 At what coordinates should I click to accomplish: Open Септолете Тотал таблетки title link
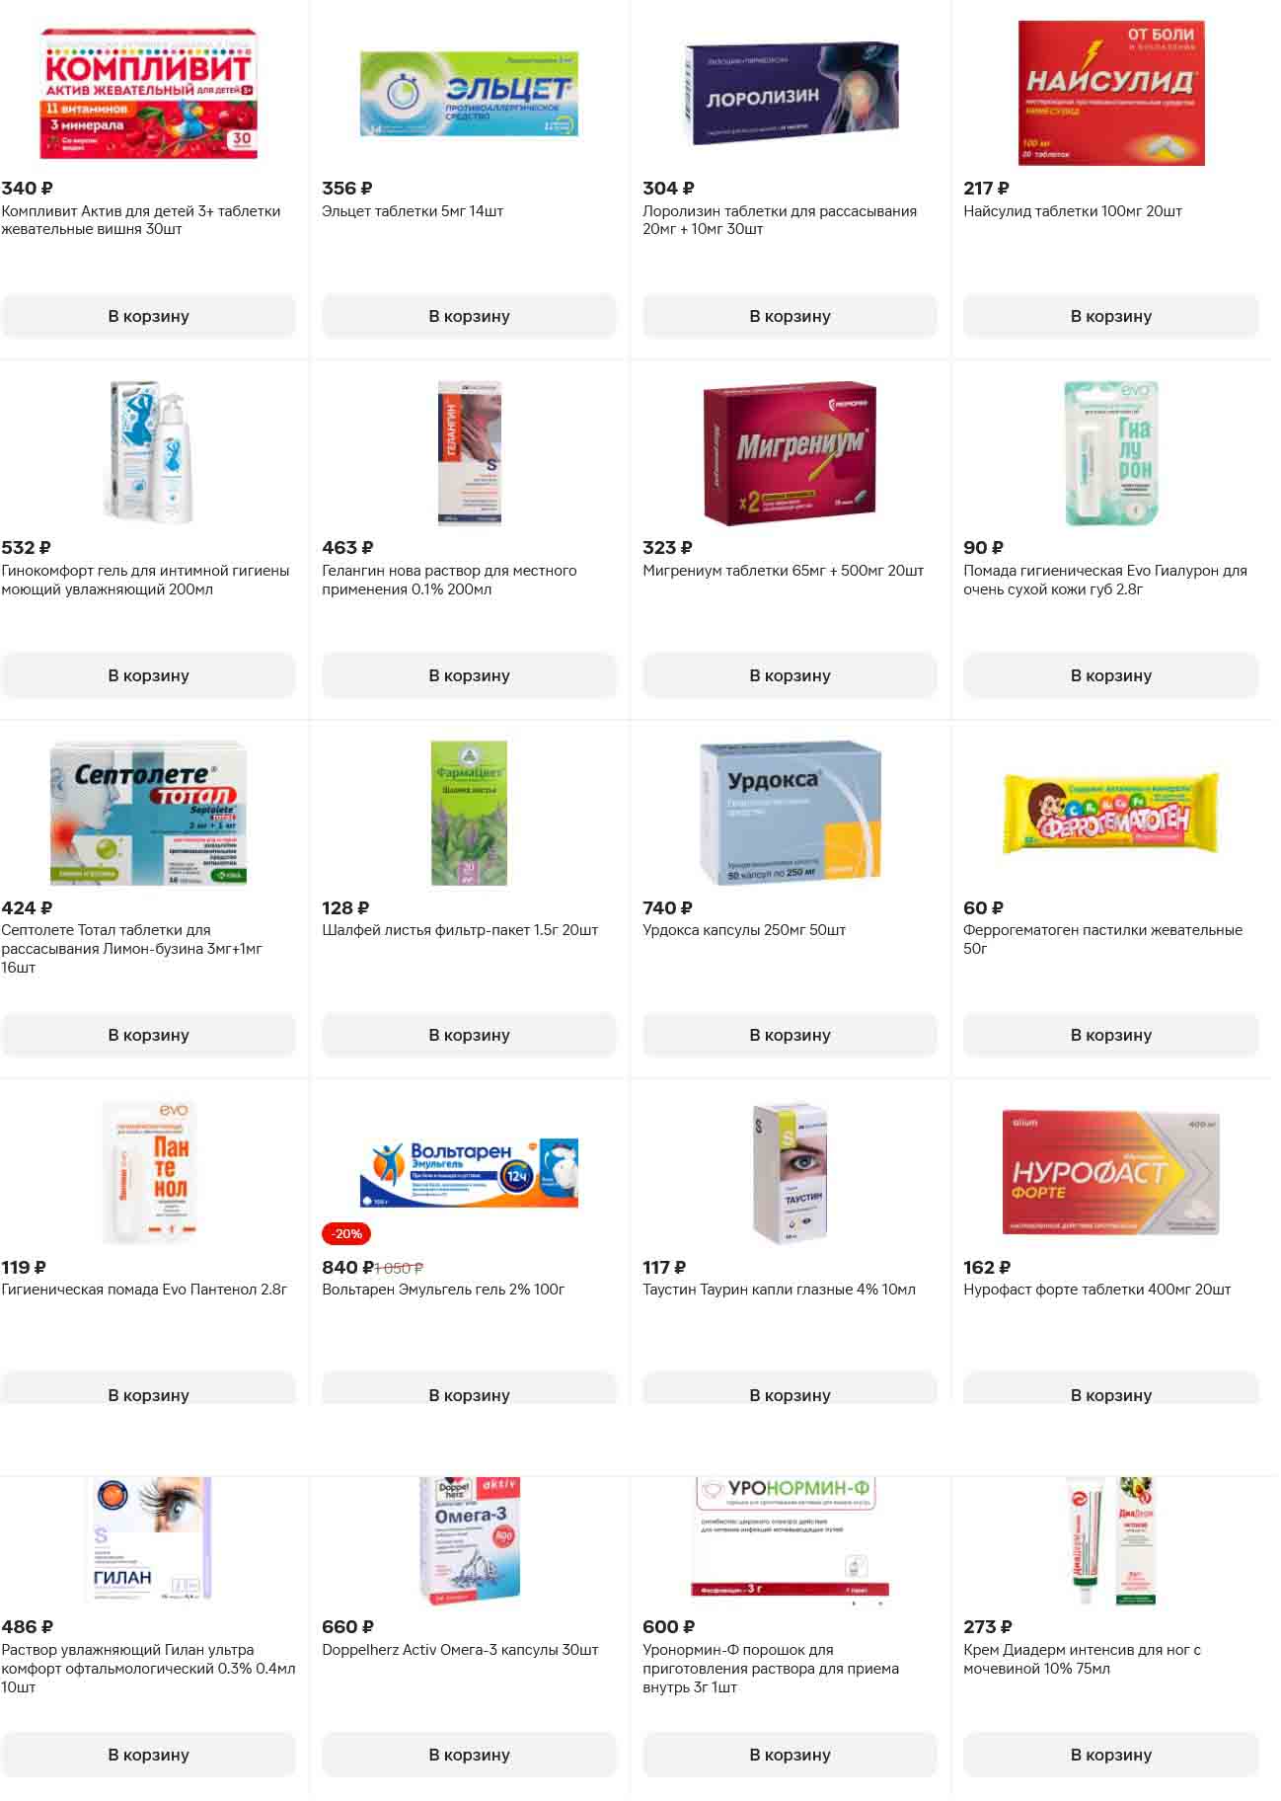click(x=132, y=948)
